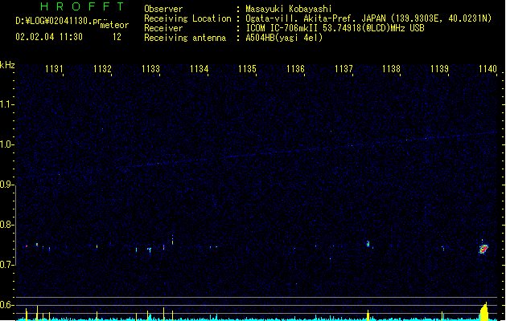Click the meteor count label
The width and height of the screenshot is (506, 321).
click(x=114, y=25)
